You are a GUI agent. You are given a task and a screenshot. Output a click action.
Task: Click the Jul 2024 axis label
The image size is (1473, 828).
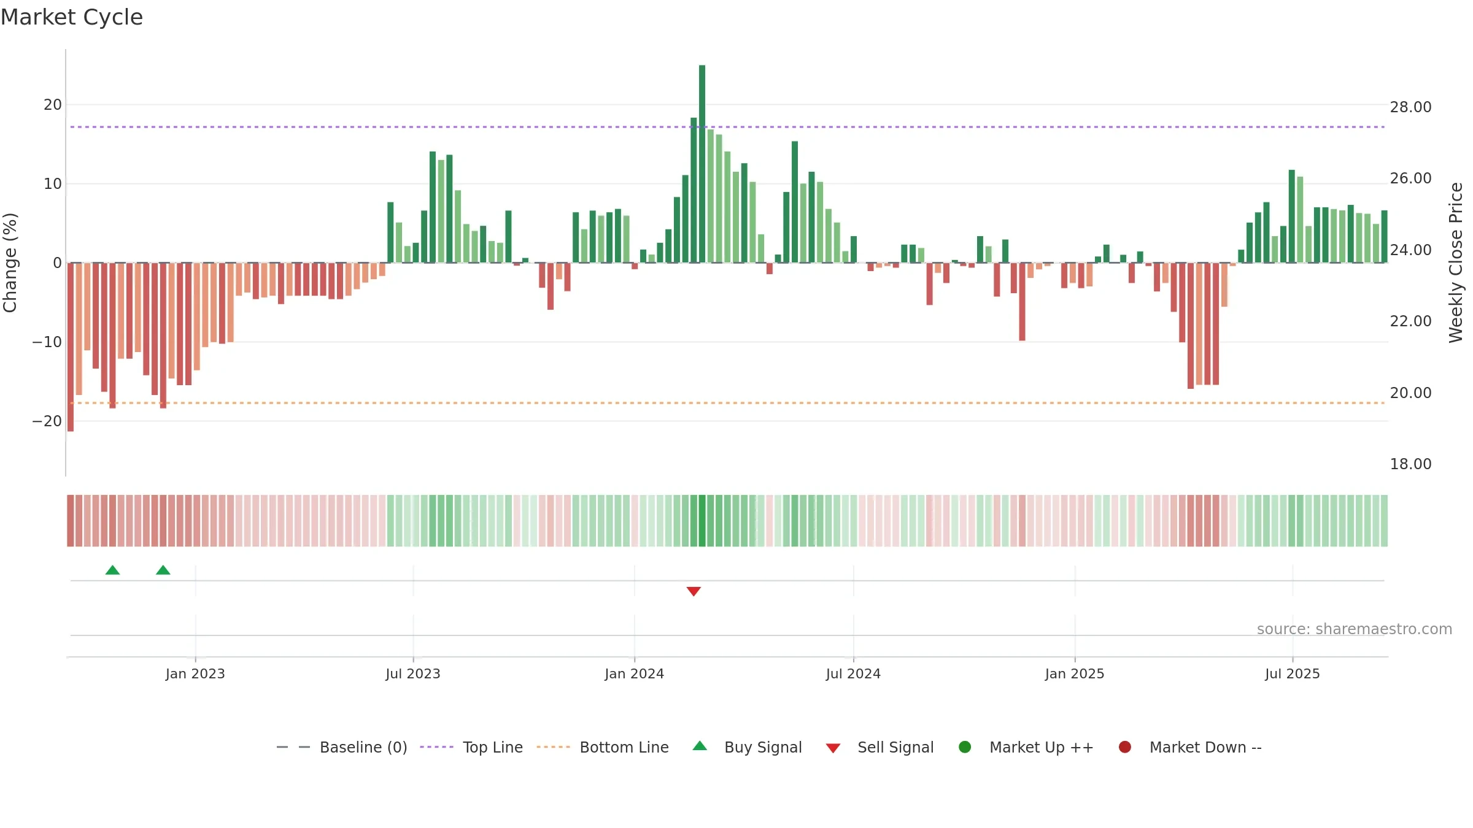point(854,674)
